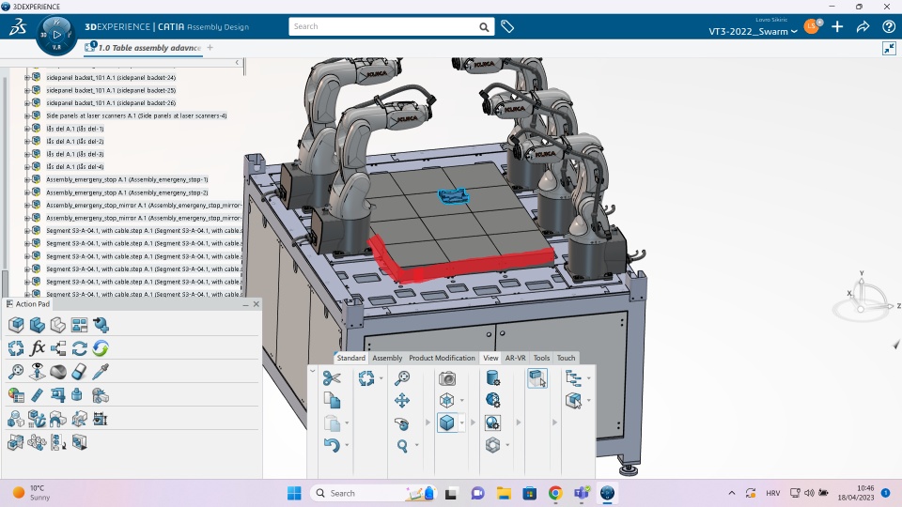Image resolution: width=902 pixels, height=507 pixels.
Task: Toggle the shading cube display mode button
Action: point(447,423)
